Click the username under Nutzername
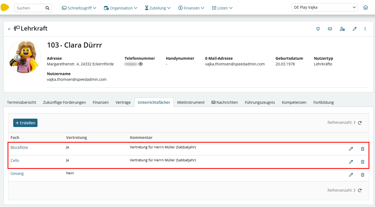Viewport: 375px width, 207px height. point(77,79)
